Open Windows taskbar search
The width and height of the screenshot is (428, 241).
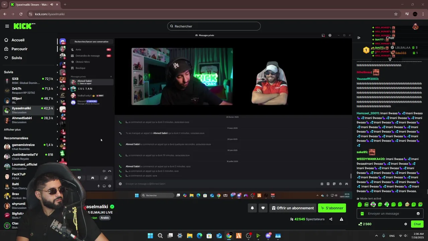point(160,236)
